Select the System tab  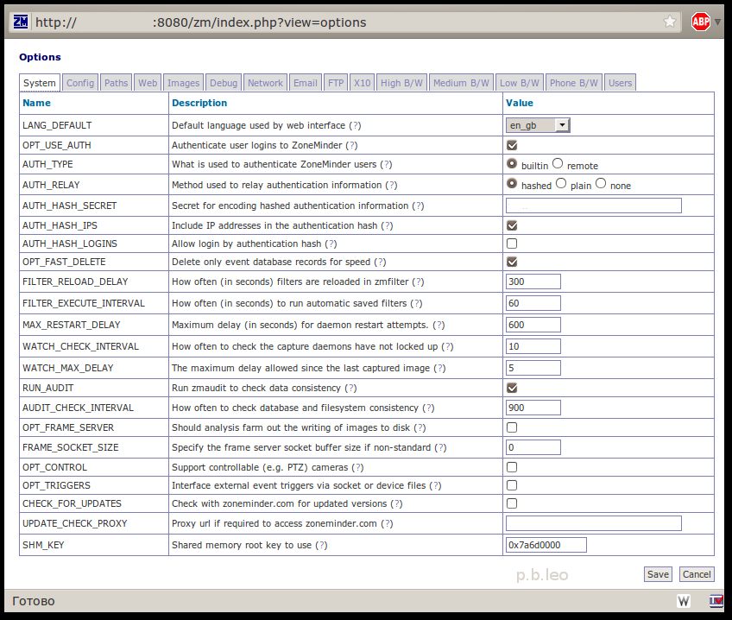(x=40, y=83)
